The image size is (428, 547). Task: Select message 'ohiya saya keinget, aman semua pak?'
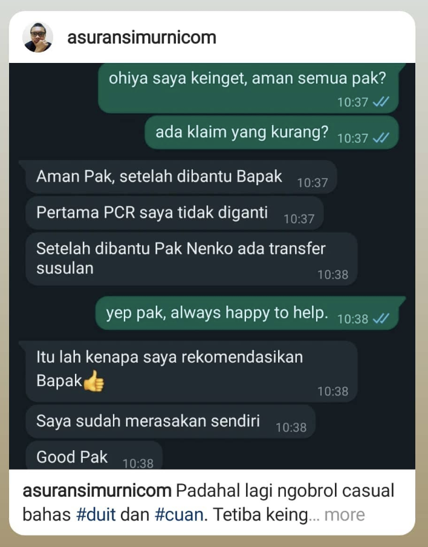pyautogui.click(x=248, y=88)
